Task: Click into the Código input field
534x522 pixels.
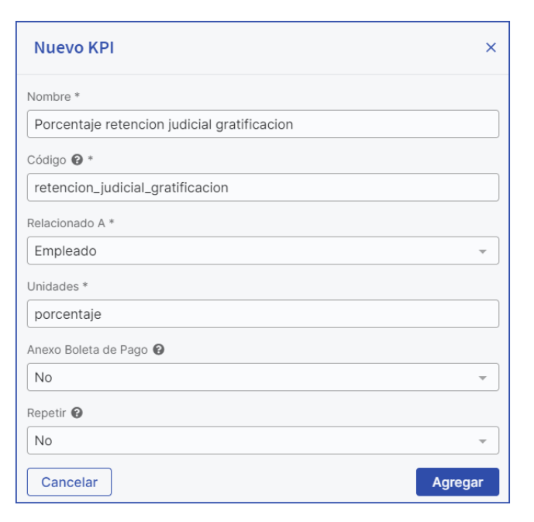Action: tap(263, 188)
